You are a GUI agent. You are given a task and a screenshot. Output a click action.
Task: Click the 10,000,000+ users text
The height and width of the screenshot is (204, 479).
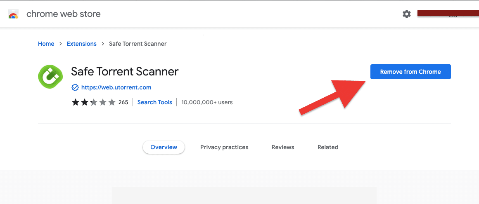pyautogui.click(x=207, y=102)
